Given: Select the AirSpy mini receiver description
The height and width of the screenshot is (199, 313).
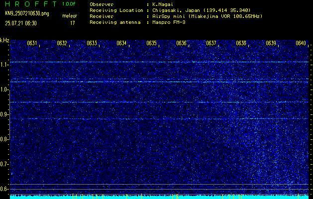Looking at the screenshot, I should [x=208, y=16].
